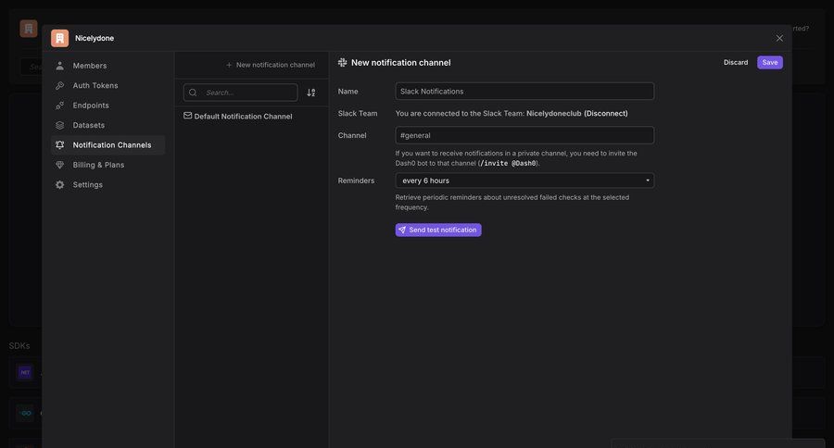Click the Channel #general input field
The height and width of the screenshot is (448, 834).
tap(524, 135)
